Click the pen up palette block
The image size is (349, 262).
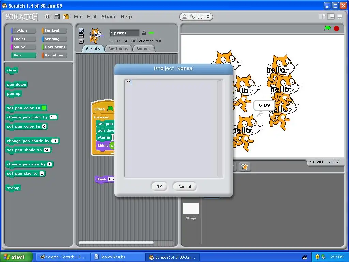coord(14,94)
